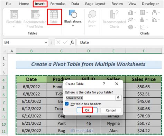Select cell with $78.98

pos(144,116)
